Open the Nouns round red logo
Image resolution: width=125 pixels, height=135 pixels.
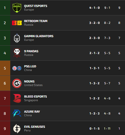point(17,83)
